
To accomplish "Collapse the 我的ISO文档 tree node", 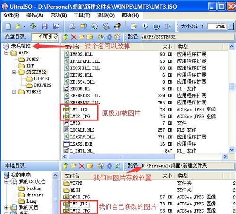I will [x=6, y=182].
